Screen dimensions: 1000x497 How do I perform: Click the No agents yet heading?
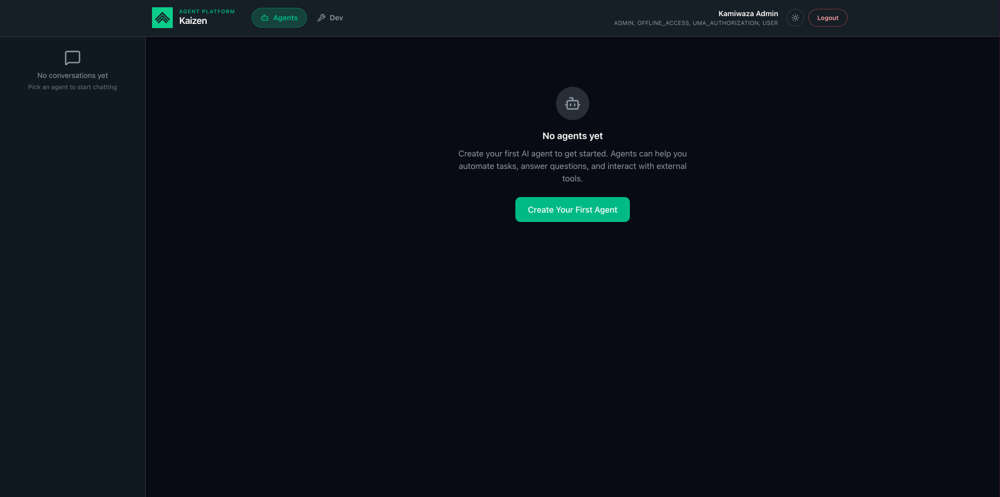(573, 136)
